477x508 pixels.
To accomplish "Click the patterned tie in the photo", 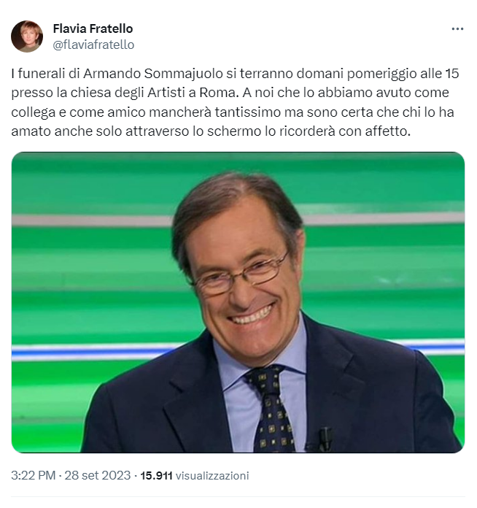I will 270,409.
